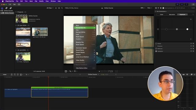Open the Online Course project thumbnail
This screenshot has height=110, width=196.
[x=22, y=19]
